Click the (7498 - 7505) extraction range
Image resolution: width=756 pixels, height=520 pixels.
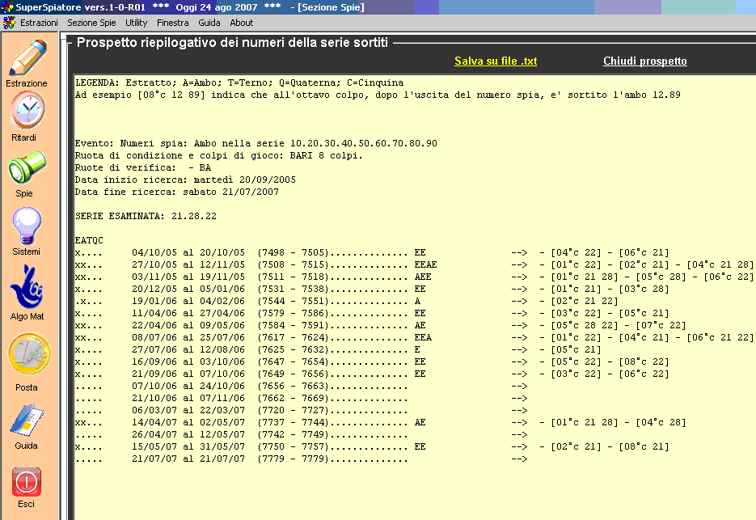(293, 252)
